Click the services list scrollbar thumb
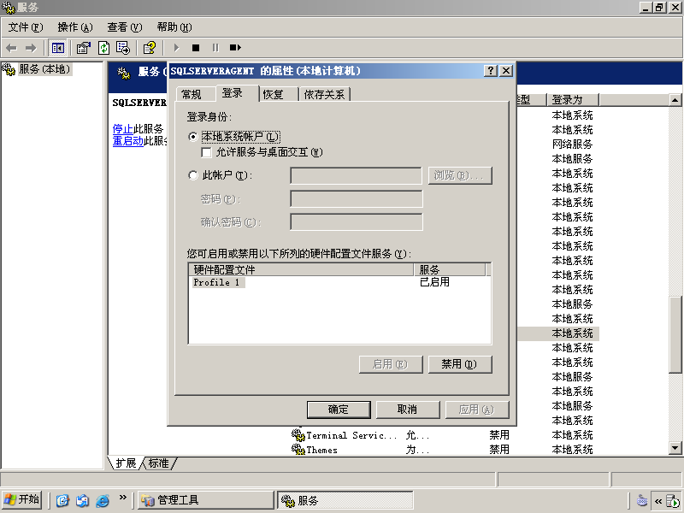684x513 pixels. coord(675,334)
